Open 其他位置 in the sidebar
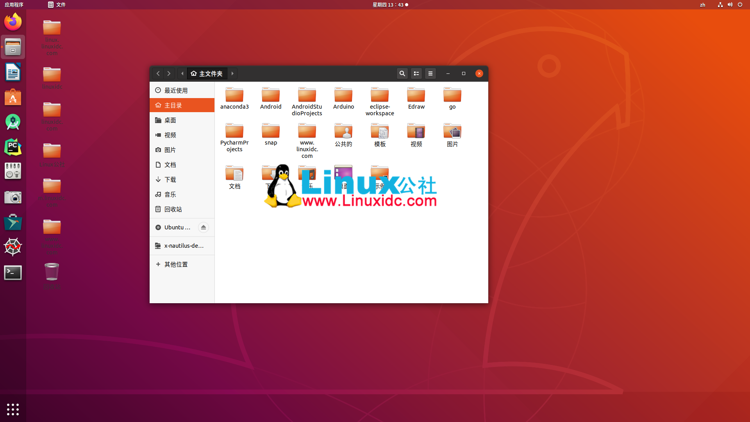This screenshot has width=750, height=422. (182, 264)
